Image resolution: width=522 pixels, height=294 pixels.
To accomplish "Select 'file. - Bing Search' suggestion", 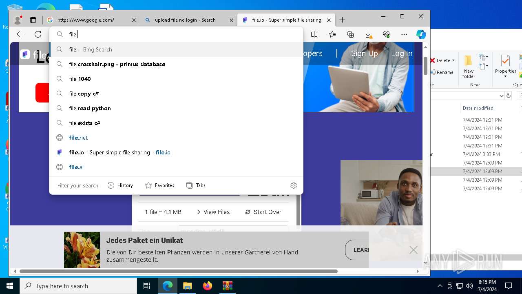I will pos(176,49).
